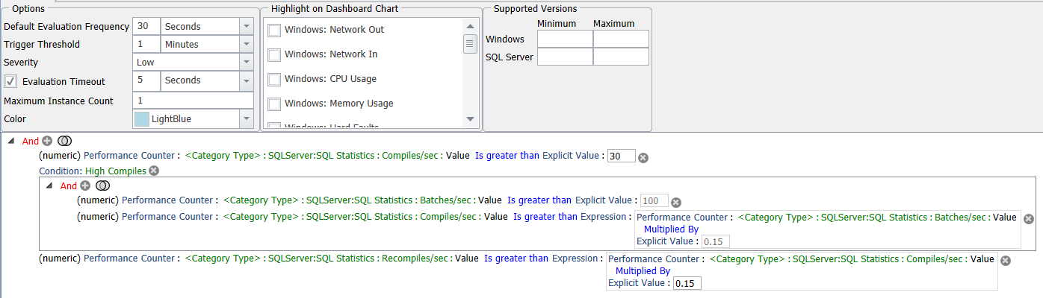Screen dimensions: 1043x298
Task: Click the overlapping-circles group icon beside top-level And
Action: [64, 141]
